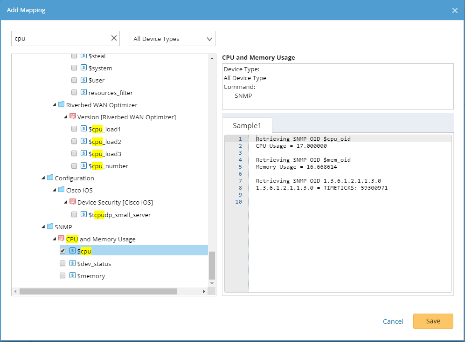This screenshot has width=465, height=342.
Task: Check the $dev_status checkbox
Action: pos(63,264)
